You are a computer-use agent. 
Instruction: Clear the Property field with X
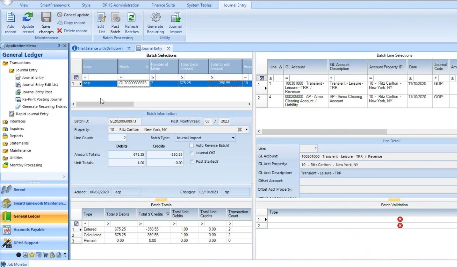[x=240, y=129]
